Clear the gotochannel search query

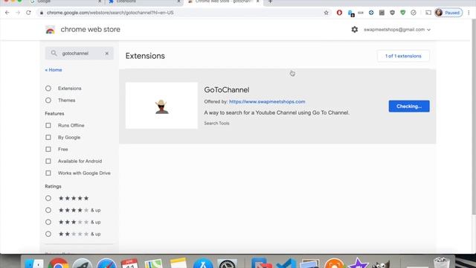click(107, 53)
